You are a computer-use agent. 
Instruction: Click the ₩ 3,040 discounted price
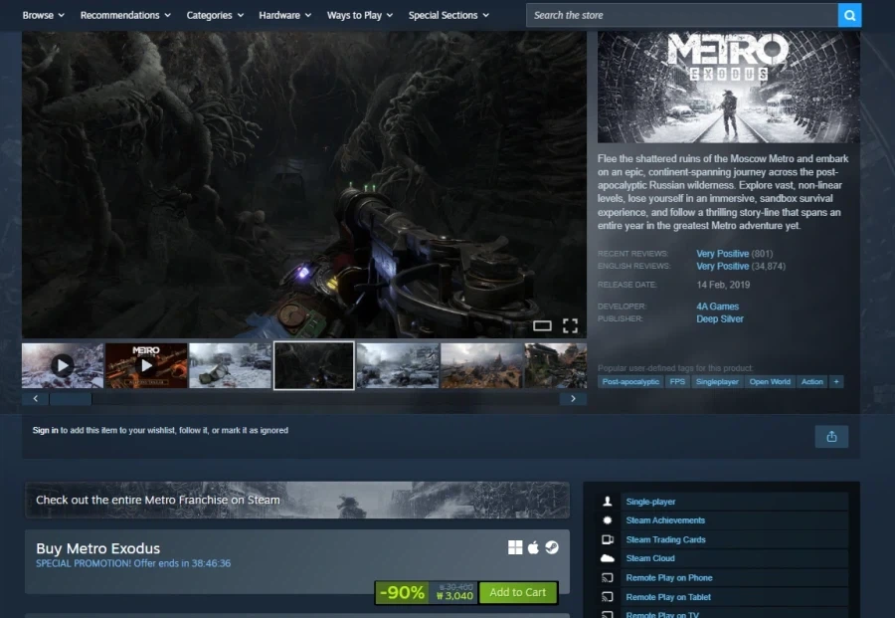coord(454,596)
